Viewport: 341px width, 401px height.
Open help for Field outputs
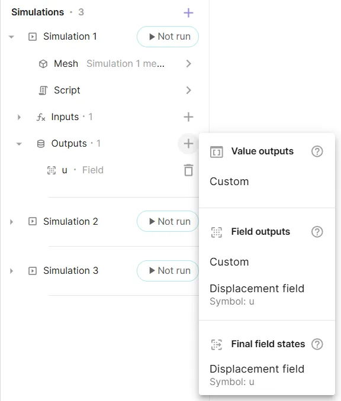click(x=317, y=232)
